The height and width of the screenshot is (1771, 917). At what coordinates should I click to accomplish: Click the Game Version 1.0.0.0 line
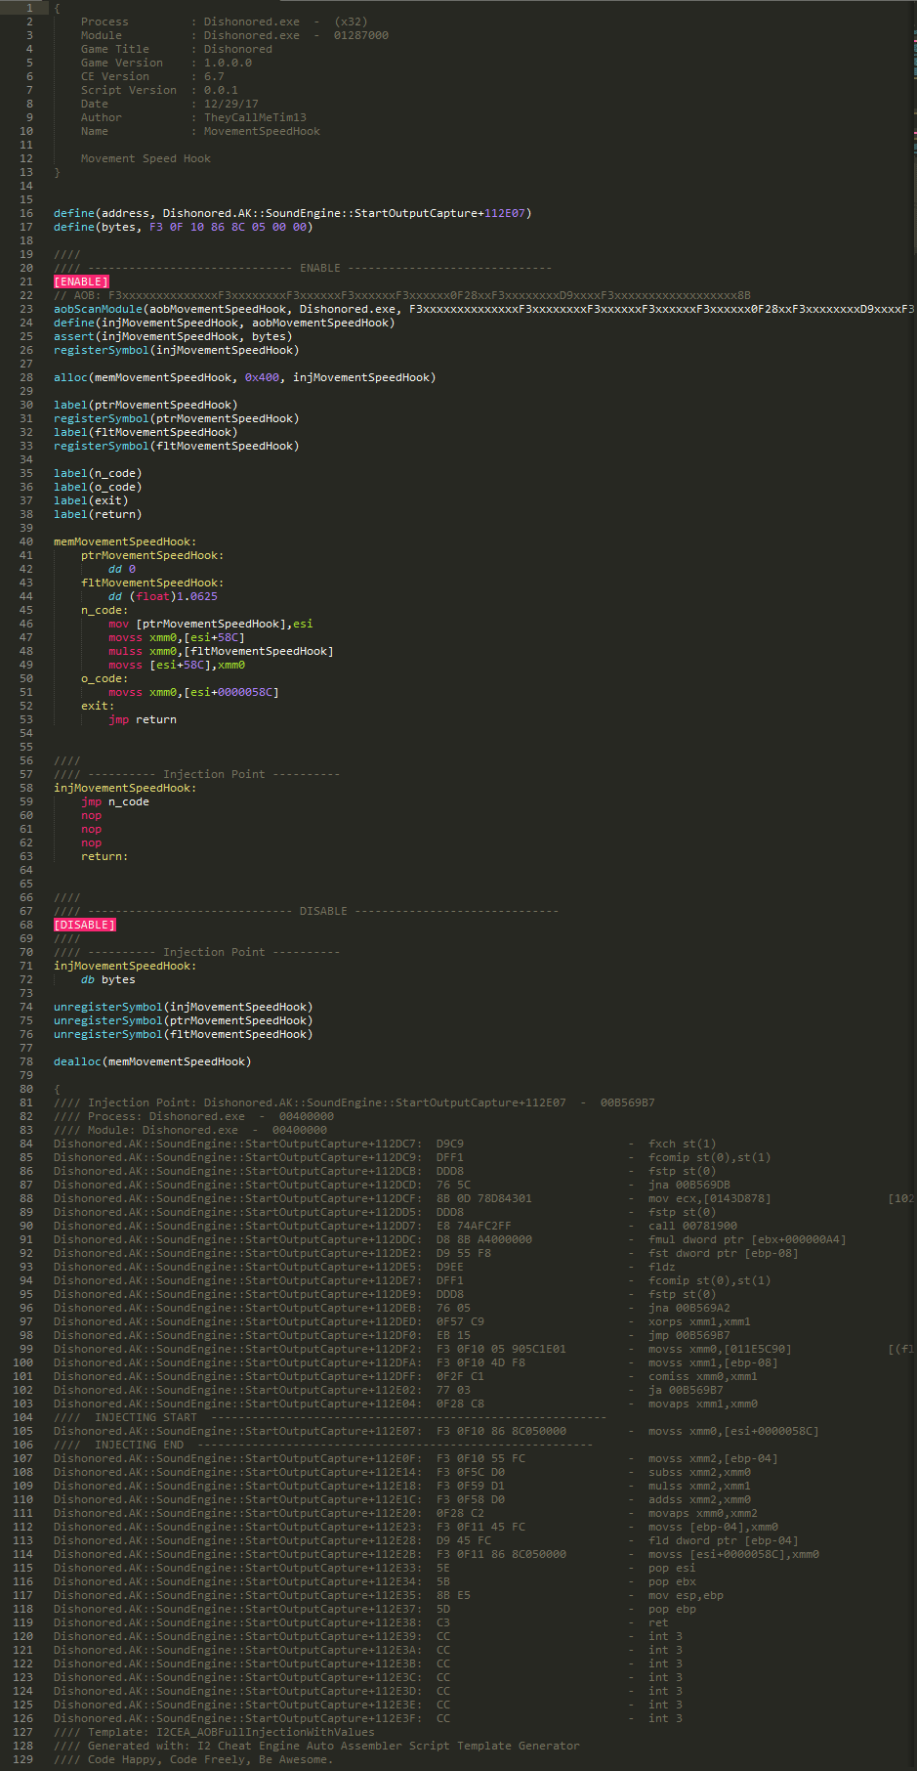click(x=166, y=63)
